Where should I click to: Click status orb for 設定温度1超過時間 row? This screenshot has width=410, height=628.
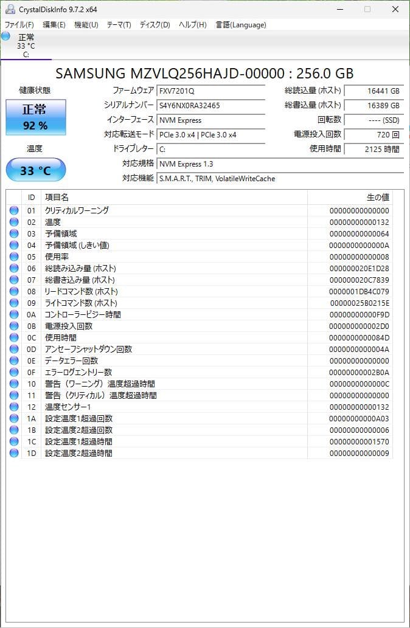pos(14,441)
